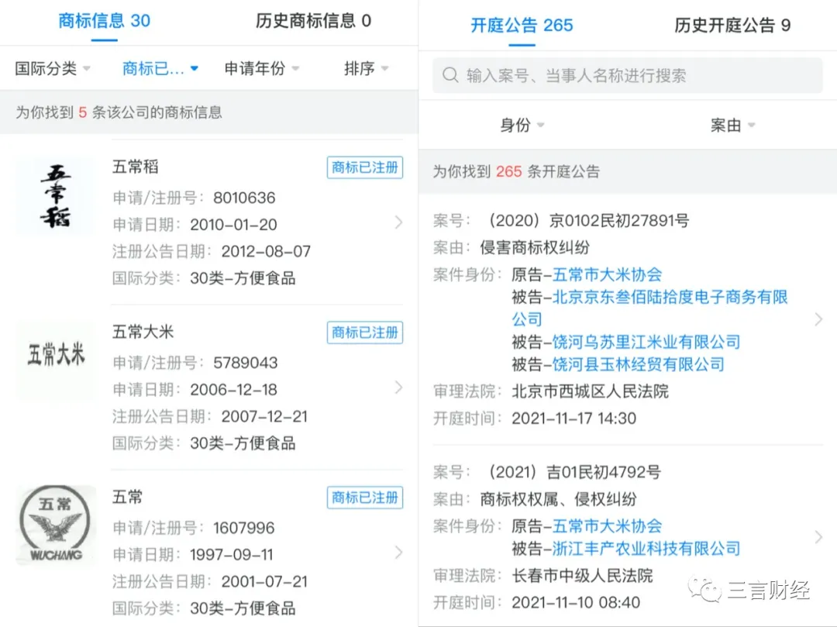Open 排序 sort dropdown
This screenshot has height=627, width=837.
click(x=366, y=68)
